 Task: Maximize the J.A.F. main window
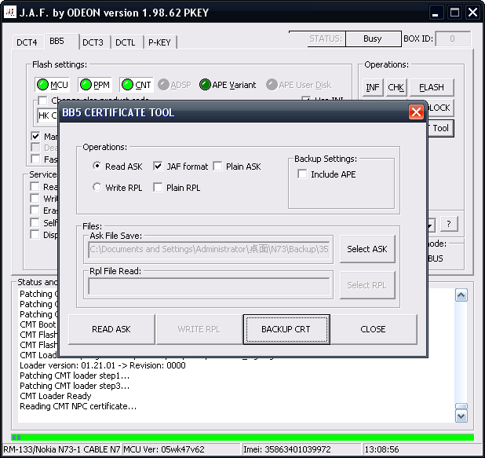tap(454, 13)
